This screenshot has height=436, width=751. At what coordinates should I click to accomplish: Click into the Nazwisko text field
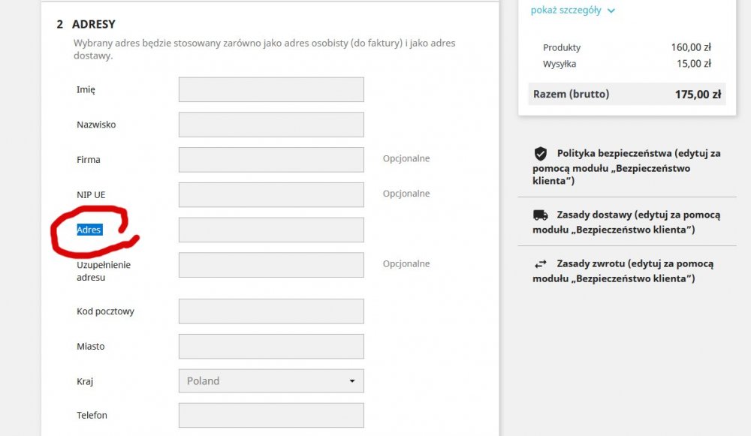(270, 125)
